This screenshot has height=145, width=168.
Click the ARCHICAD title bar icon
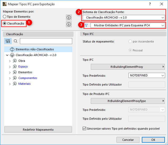pos(5,4)
